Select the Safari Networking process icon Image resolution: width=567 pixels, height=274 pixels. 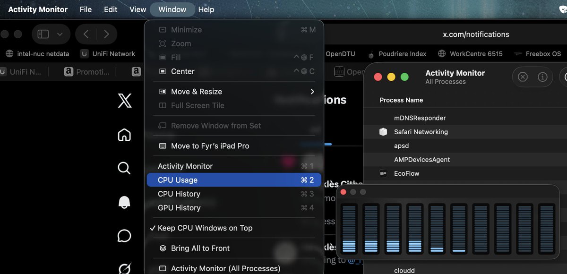click(383, 132)
